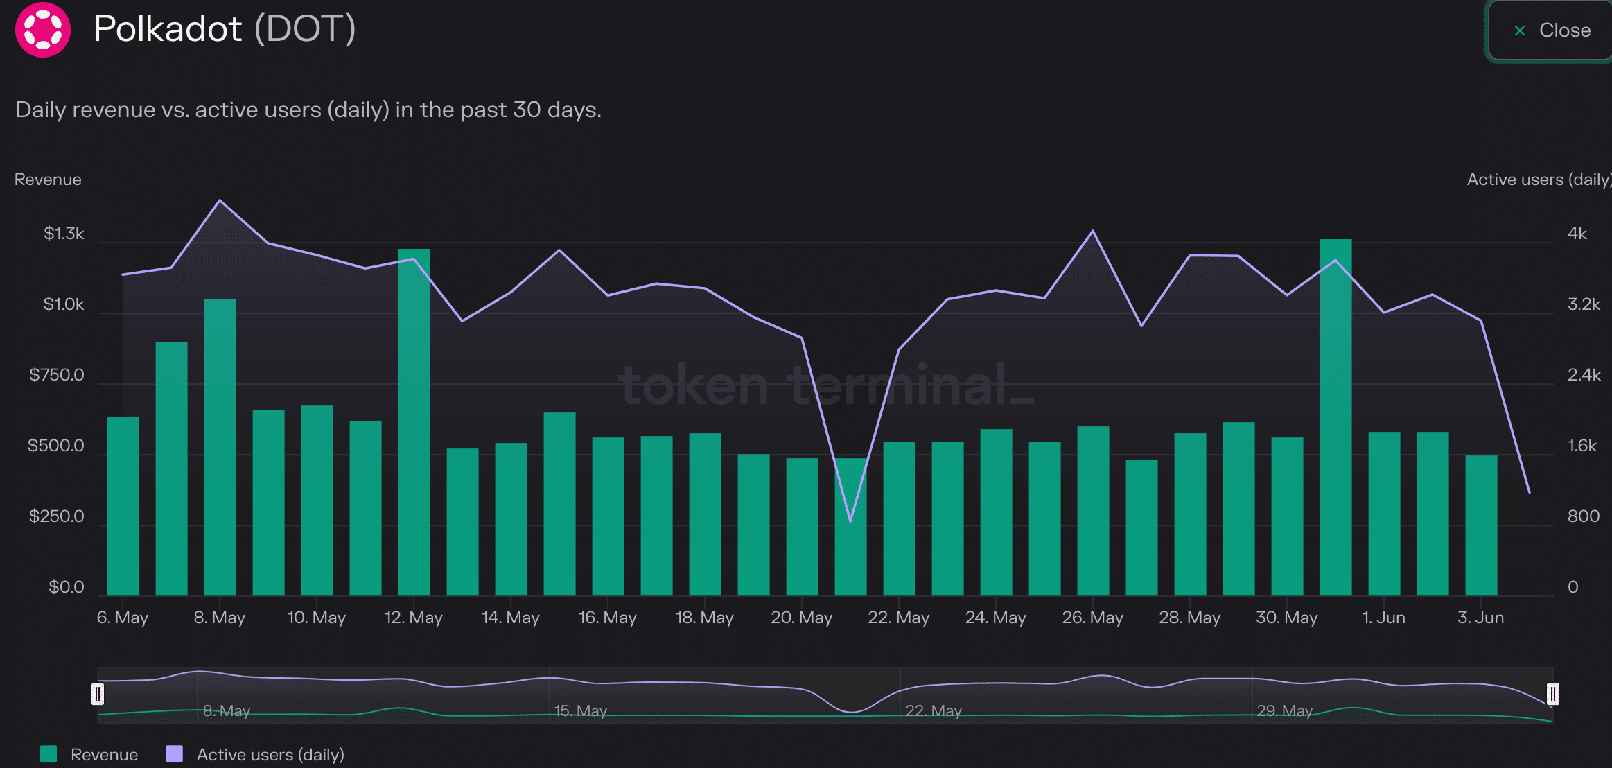Click the Polkadot pink logo icon
Screen dimensions: 1612x768
(x=43, y=30)
